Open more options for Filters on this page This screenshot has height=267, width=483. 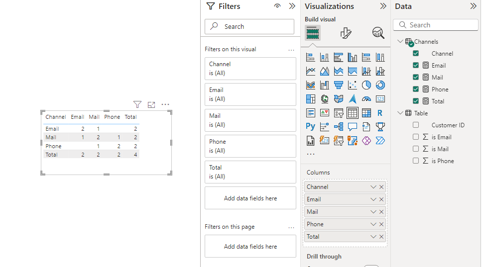291,228
